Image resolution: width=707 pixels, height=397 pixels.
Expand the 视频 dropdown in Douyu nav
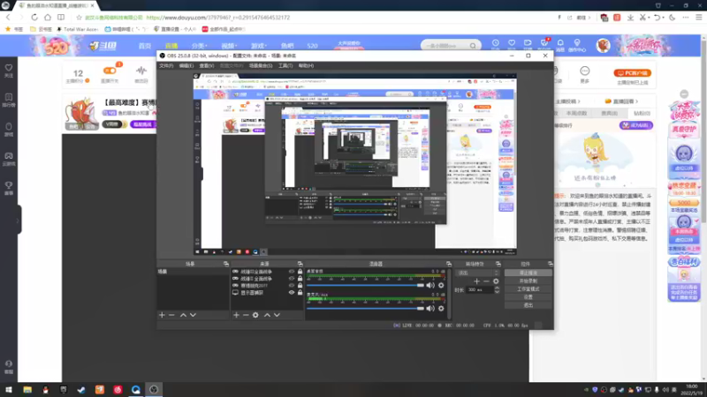pyautogui.click(x=229, y=46)
